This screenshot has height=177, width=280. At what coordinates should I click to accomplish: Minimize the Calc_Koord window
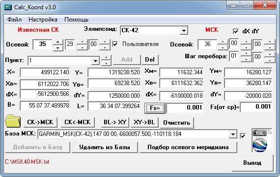click(x=233, y=5)
